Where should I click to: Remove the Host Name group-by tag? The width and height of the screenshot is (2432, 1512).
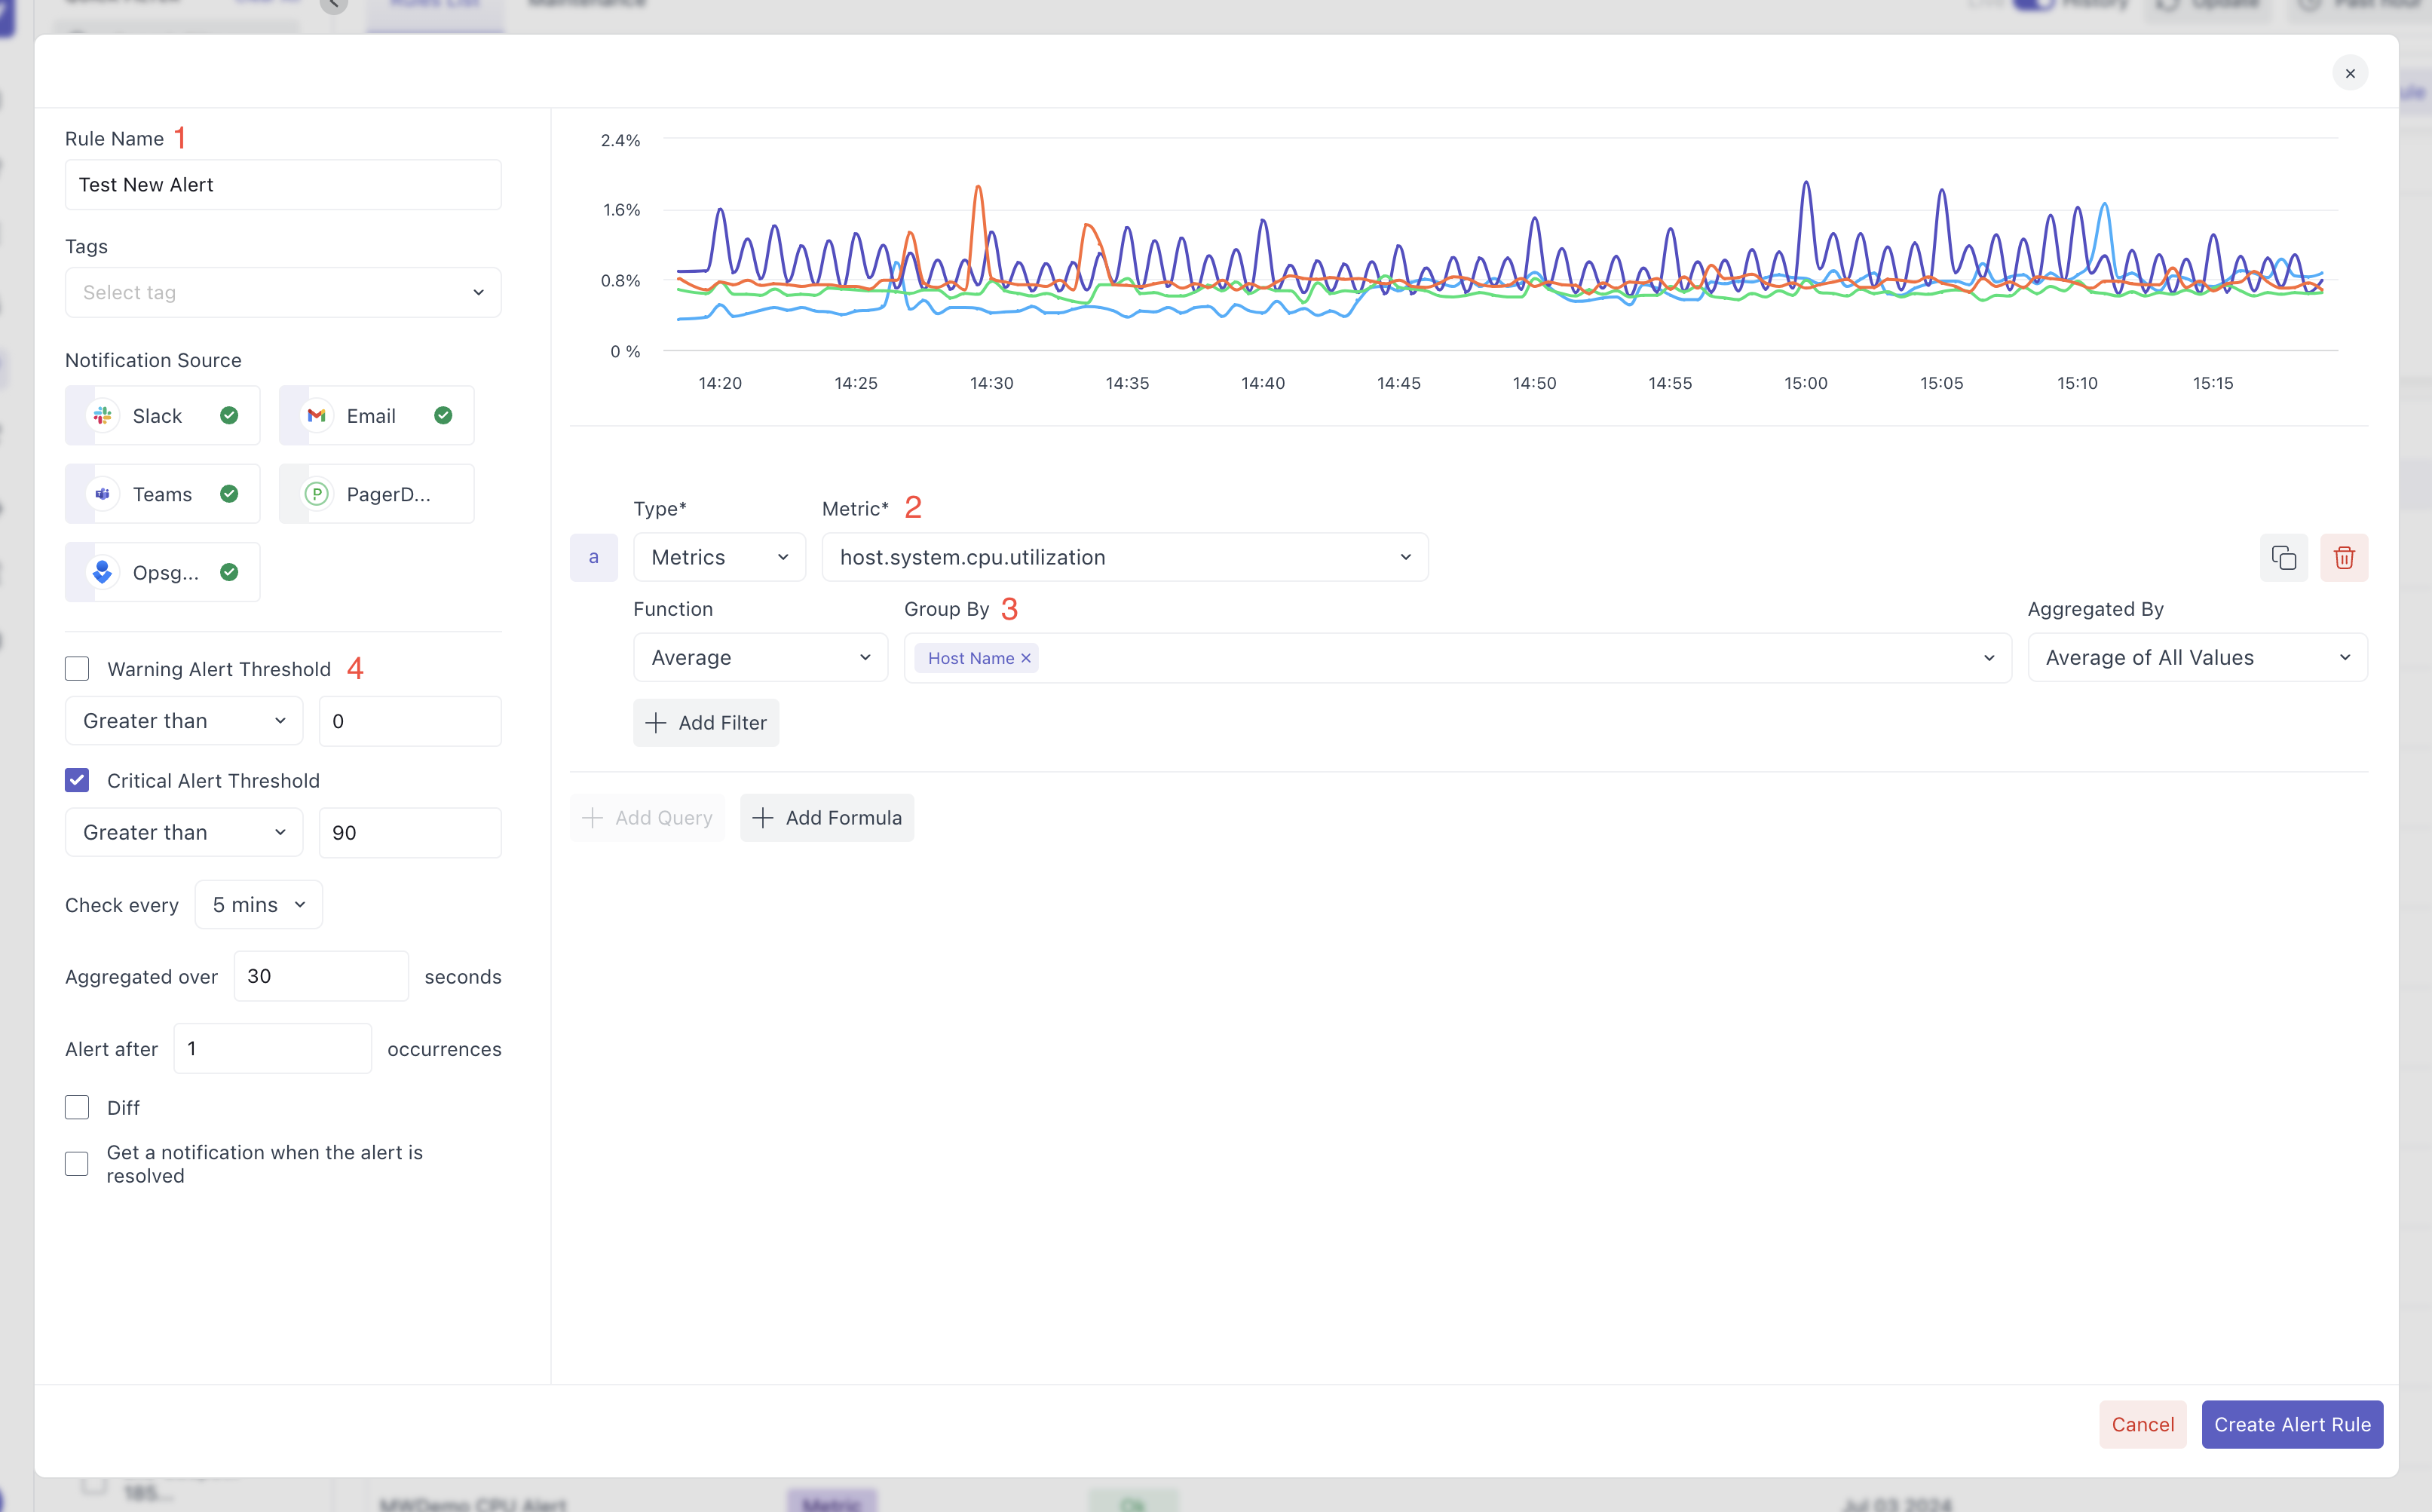(1025, 658)
